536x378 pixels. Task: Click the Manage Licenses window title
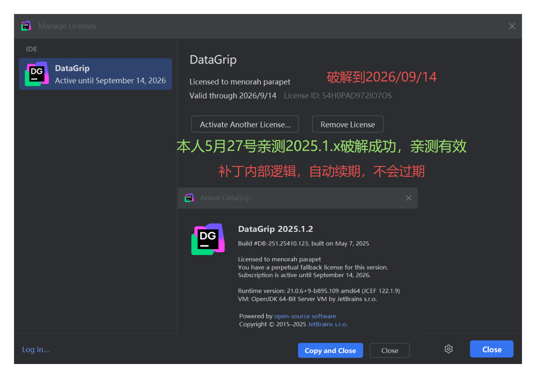pos(67,26)
